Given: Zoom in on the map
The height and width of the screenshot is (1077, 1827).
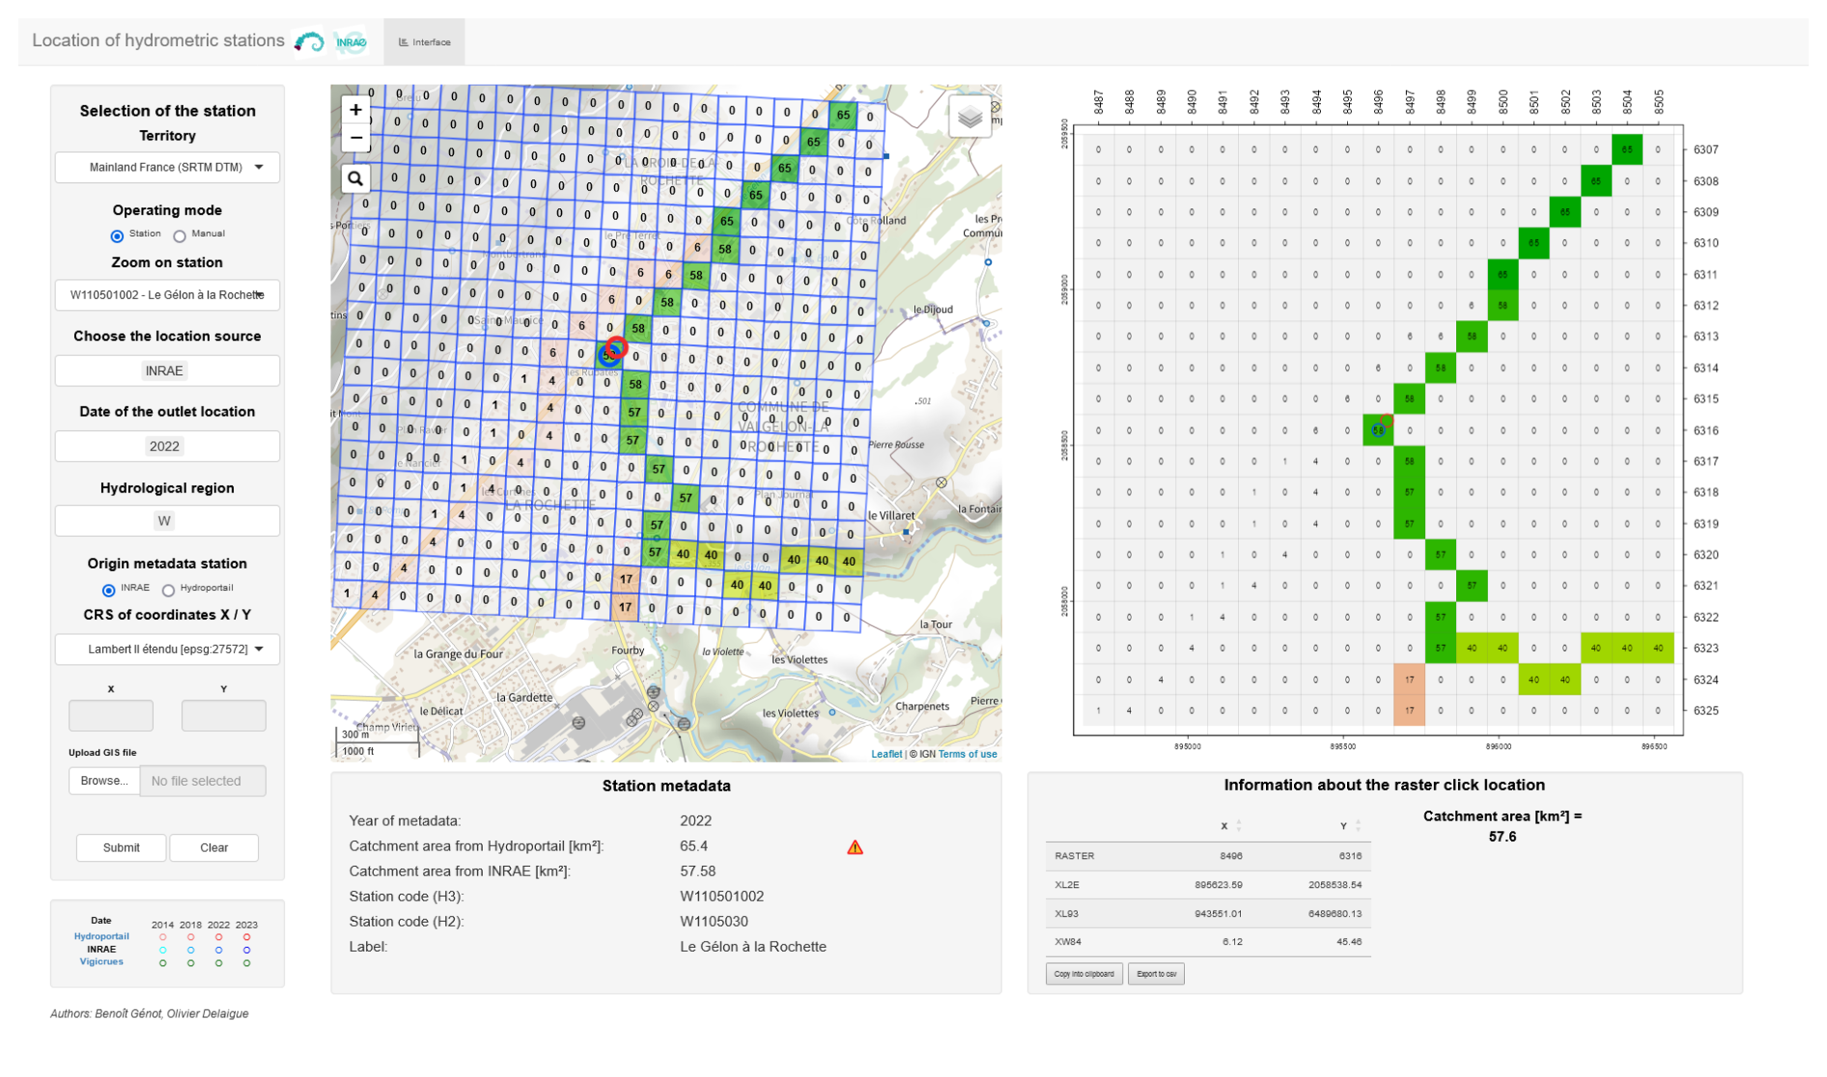Looking at the screenshot, I should coord(355,110).
